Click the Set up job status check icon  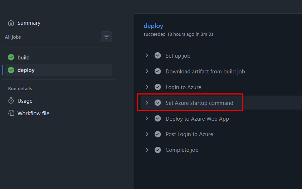point(157,55)
